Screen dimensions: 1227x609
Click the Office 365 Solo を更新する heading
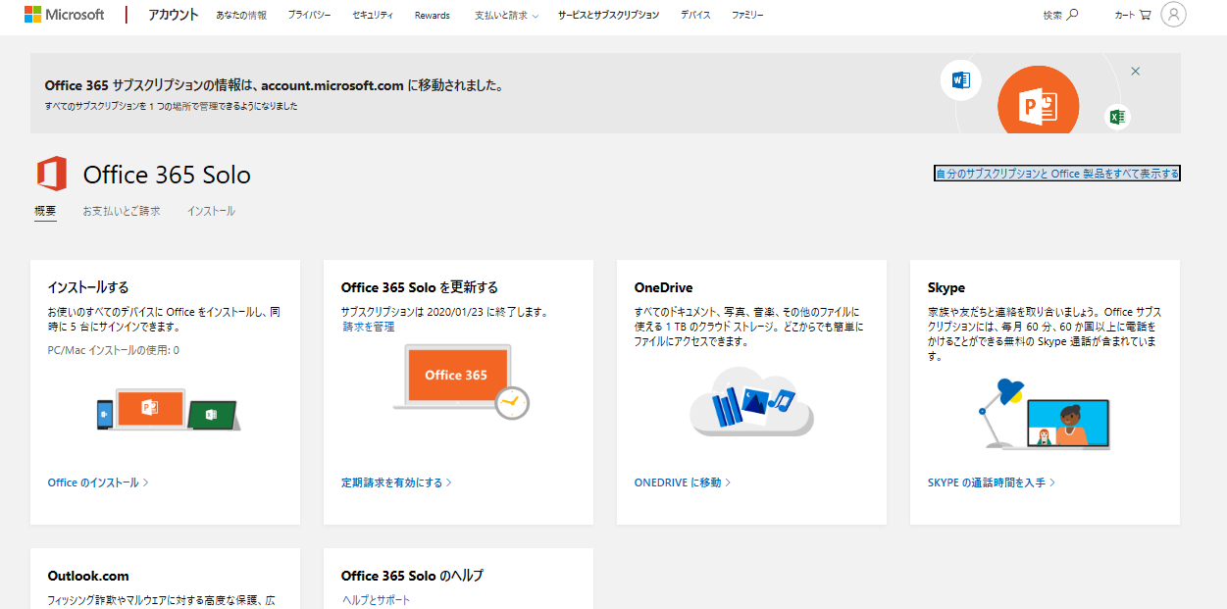point(420,287)
